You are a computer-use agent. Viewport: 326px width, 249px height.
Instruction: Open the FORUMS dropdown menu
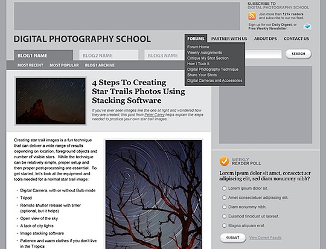196,39
